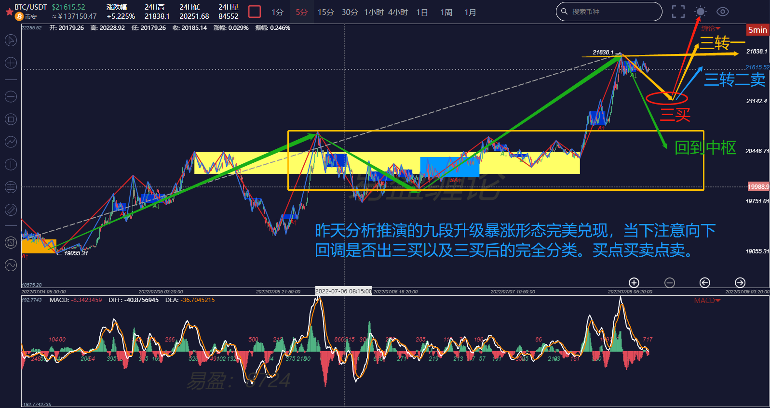Image resolution: width=770 pixels, height=408 pixels.
Task: Zoom in chart with plus button
Action: (x=634, y=283)
